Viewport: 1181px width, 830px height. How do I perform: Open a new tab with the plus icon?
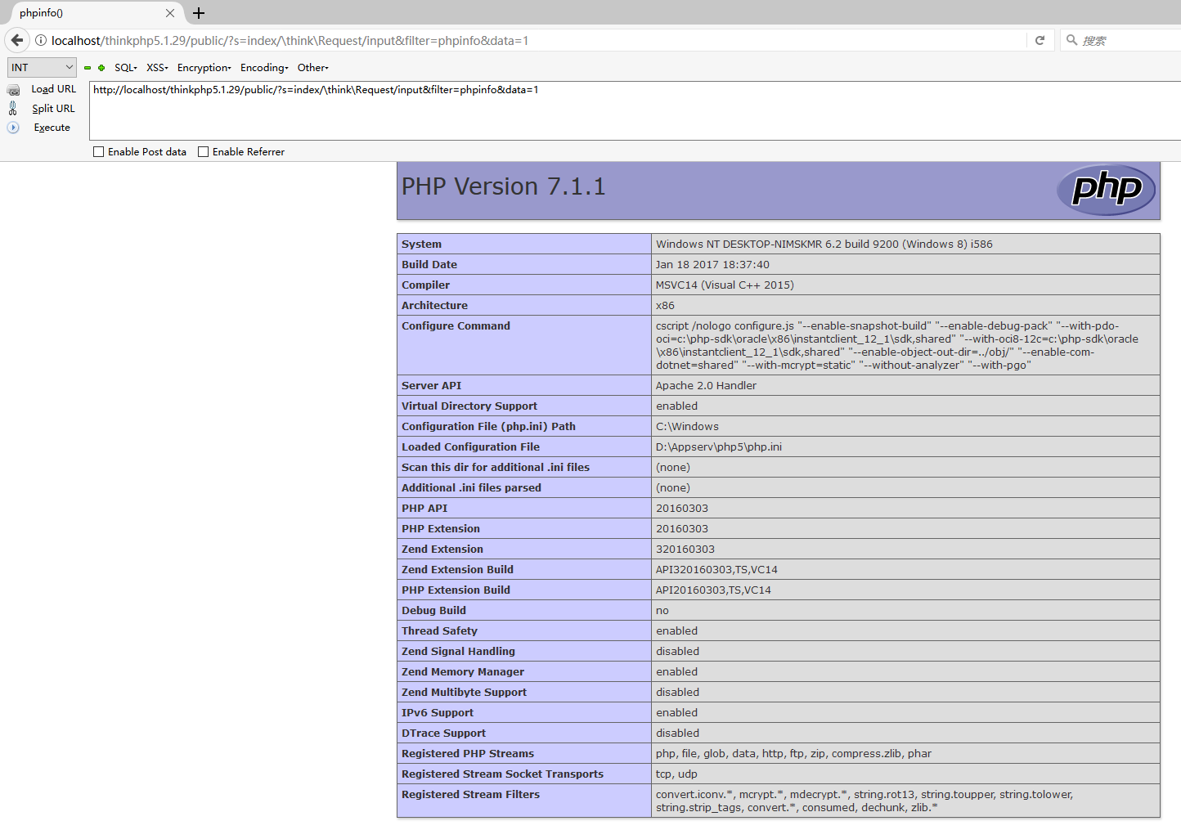point(199,13)
